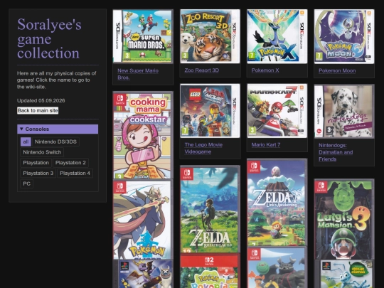Viewport: 384px width, 288px height.
Task: Show only Playstation 2 games
Action: [x=70, y=163]
